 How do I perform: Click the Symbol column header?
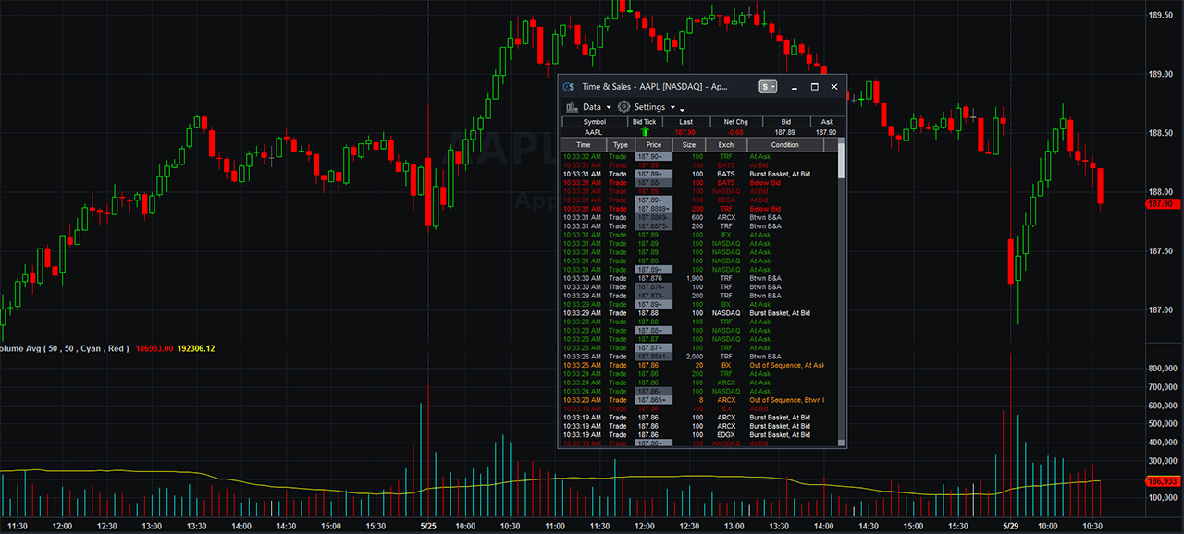tap(595, 122)
